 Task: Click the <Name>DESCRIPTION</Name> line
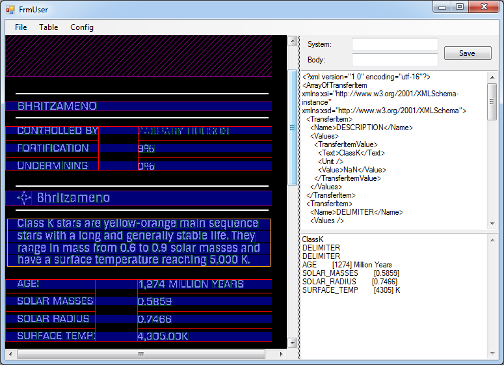click(x=362, y=128)
